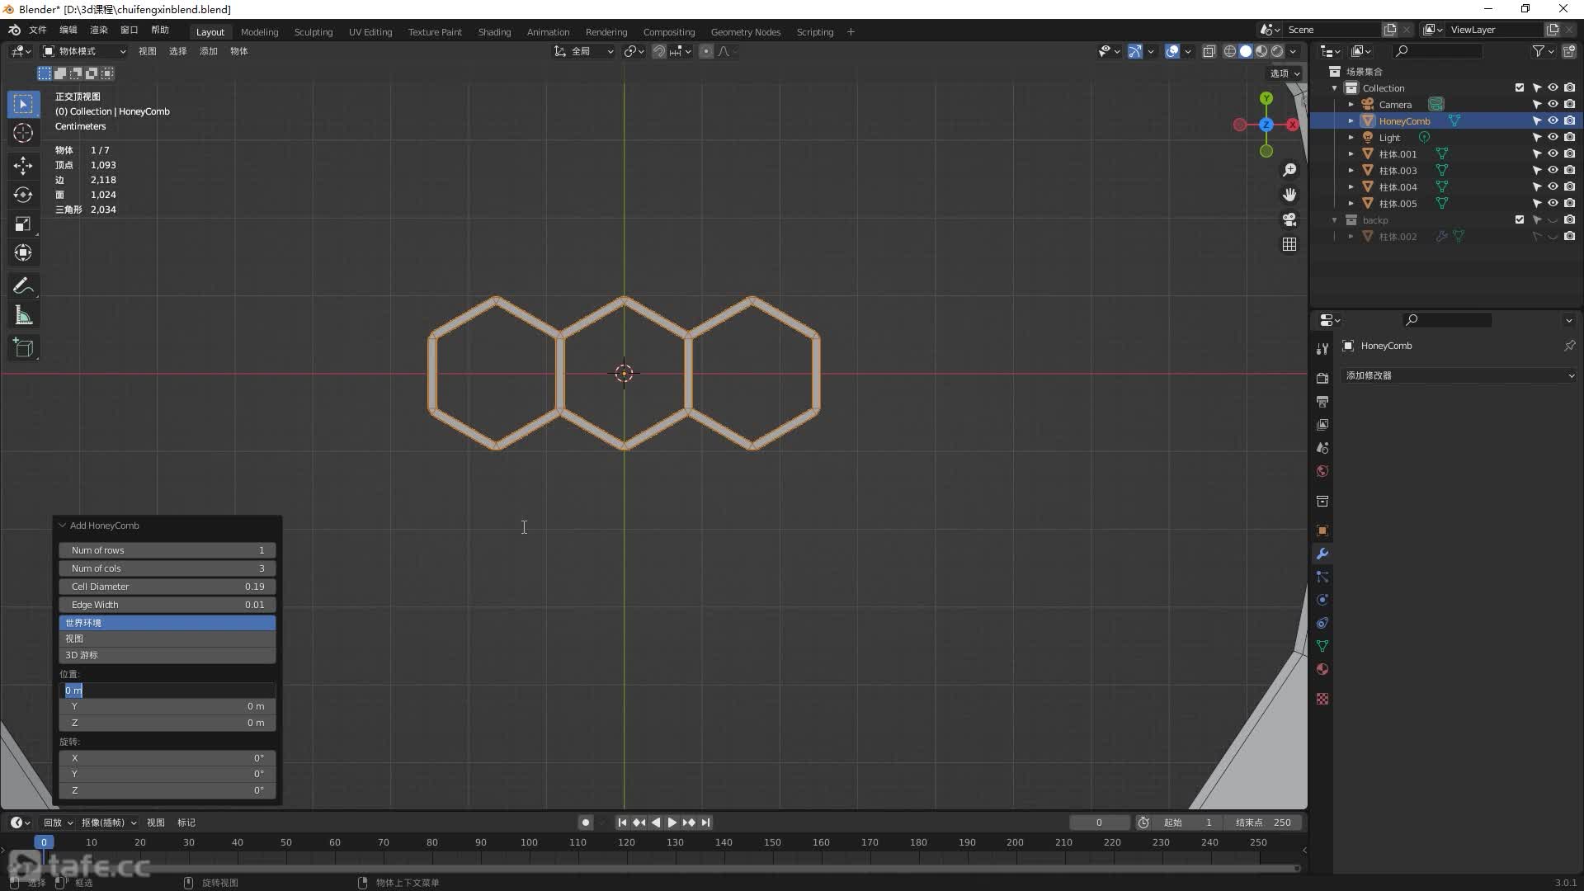The width and height of the screenshot is (1584, 891).
Task: Switch to Sculpting workspace tab
Action: tap(313, 32)
